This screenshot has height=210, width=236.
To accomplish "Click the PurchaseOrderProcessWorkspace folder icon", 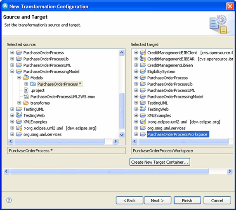I will tap(143, 134).
